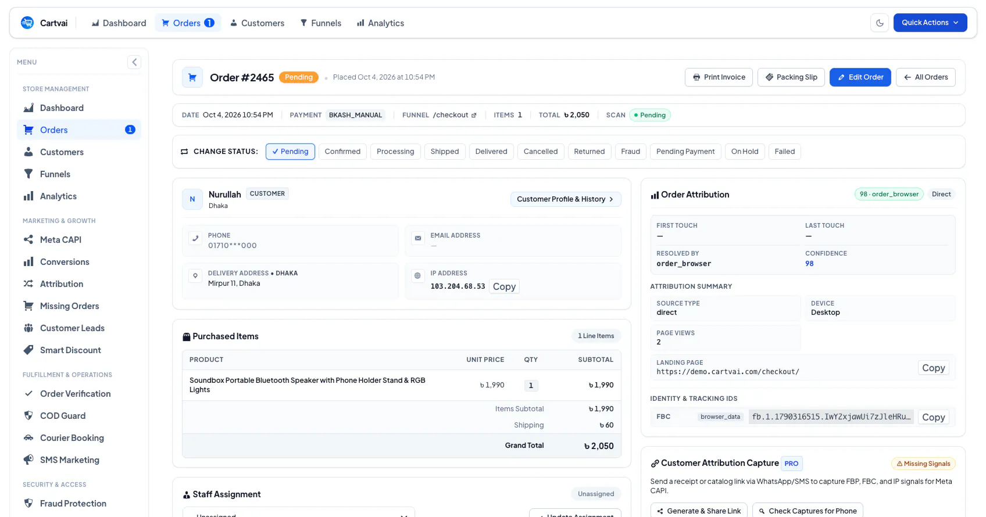This screenshot has width=986, height=517.
Task: Click the Generate & Share Link button
Action: [699, 511]
